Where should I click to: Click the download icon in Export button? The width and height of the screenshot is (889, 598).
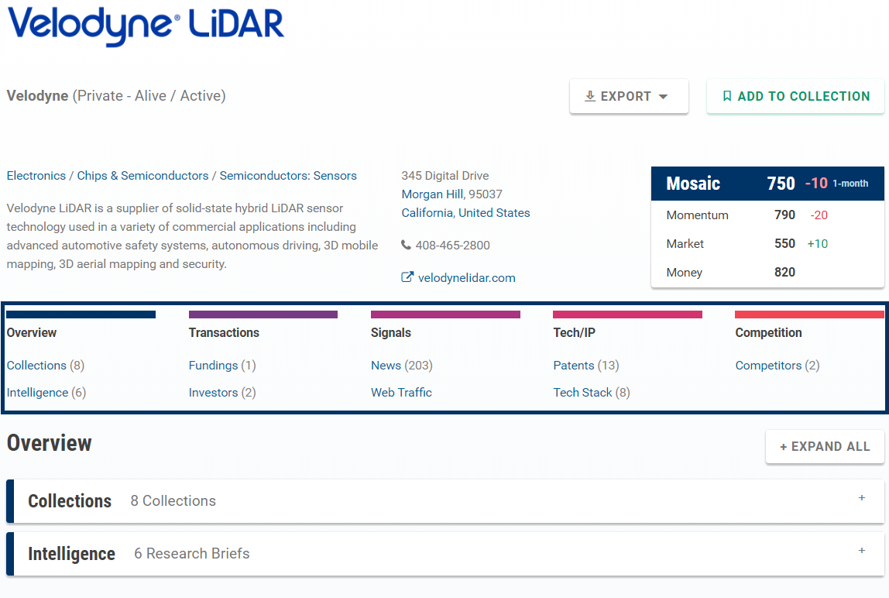tap(589, 97)
